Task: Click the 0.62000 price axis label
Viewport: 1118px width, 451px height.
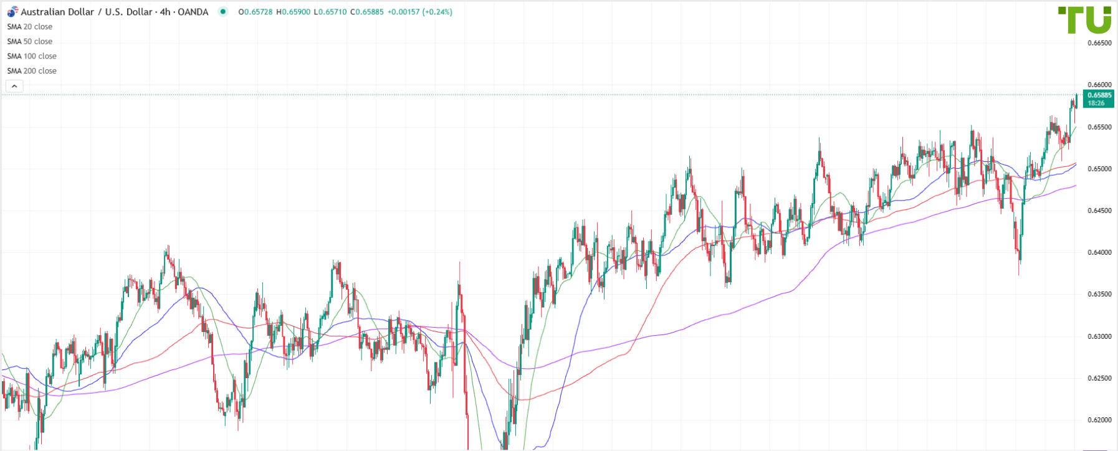Action: pyautogui.click(x=1099, y=420)
